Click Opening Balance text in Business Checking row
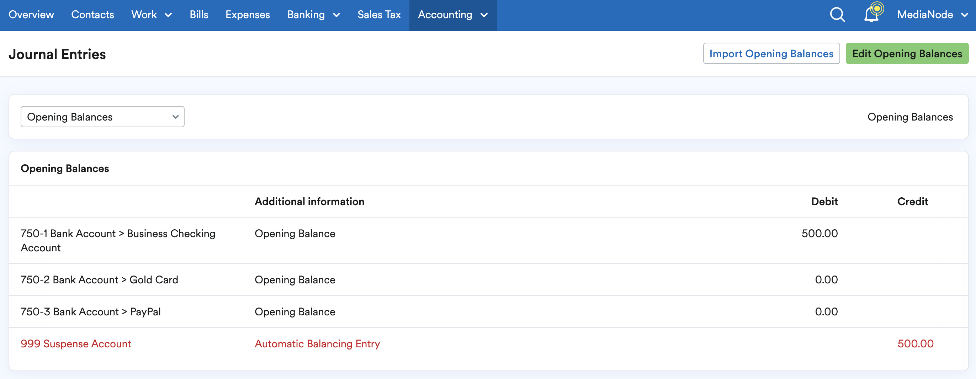The height and width of the screenshot is (379, 976). pos(295,234)
